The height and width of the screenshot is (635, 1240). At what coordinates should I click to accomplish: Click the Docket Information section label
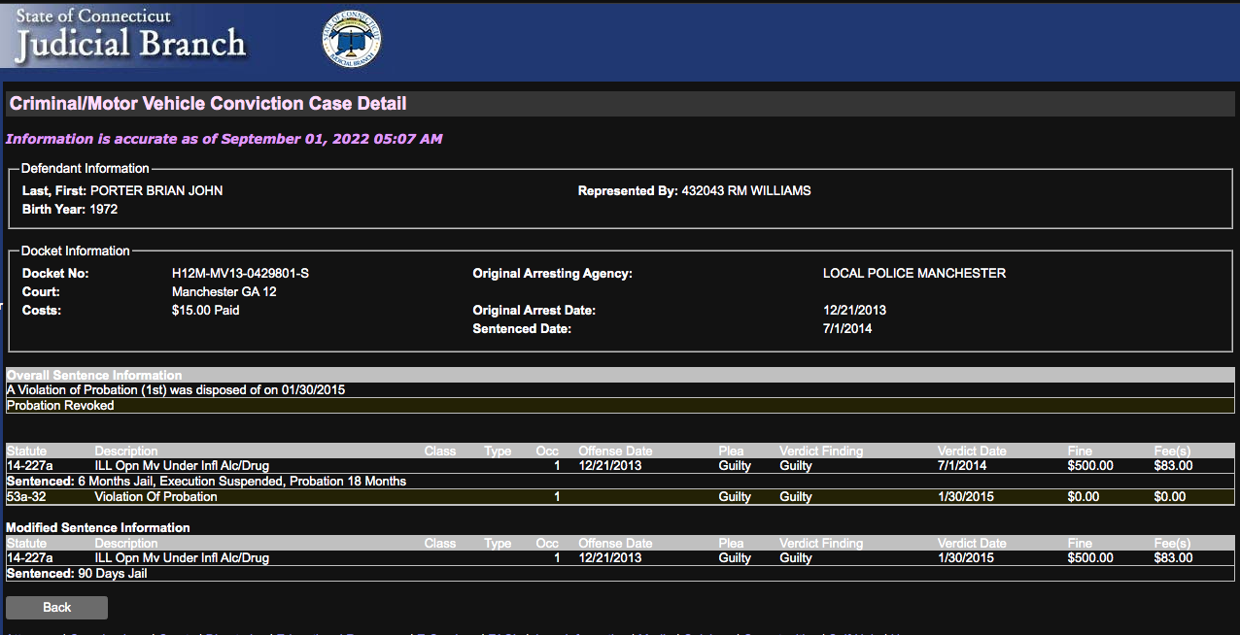[x=76, y=251]
